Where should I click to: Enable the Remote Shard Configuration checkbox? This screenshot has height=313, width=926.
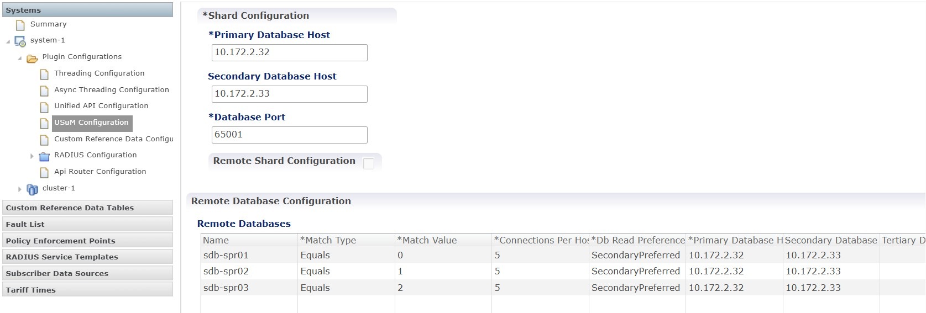click(x=368, y=163)
